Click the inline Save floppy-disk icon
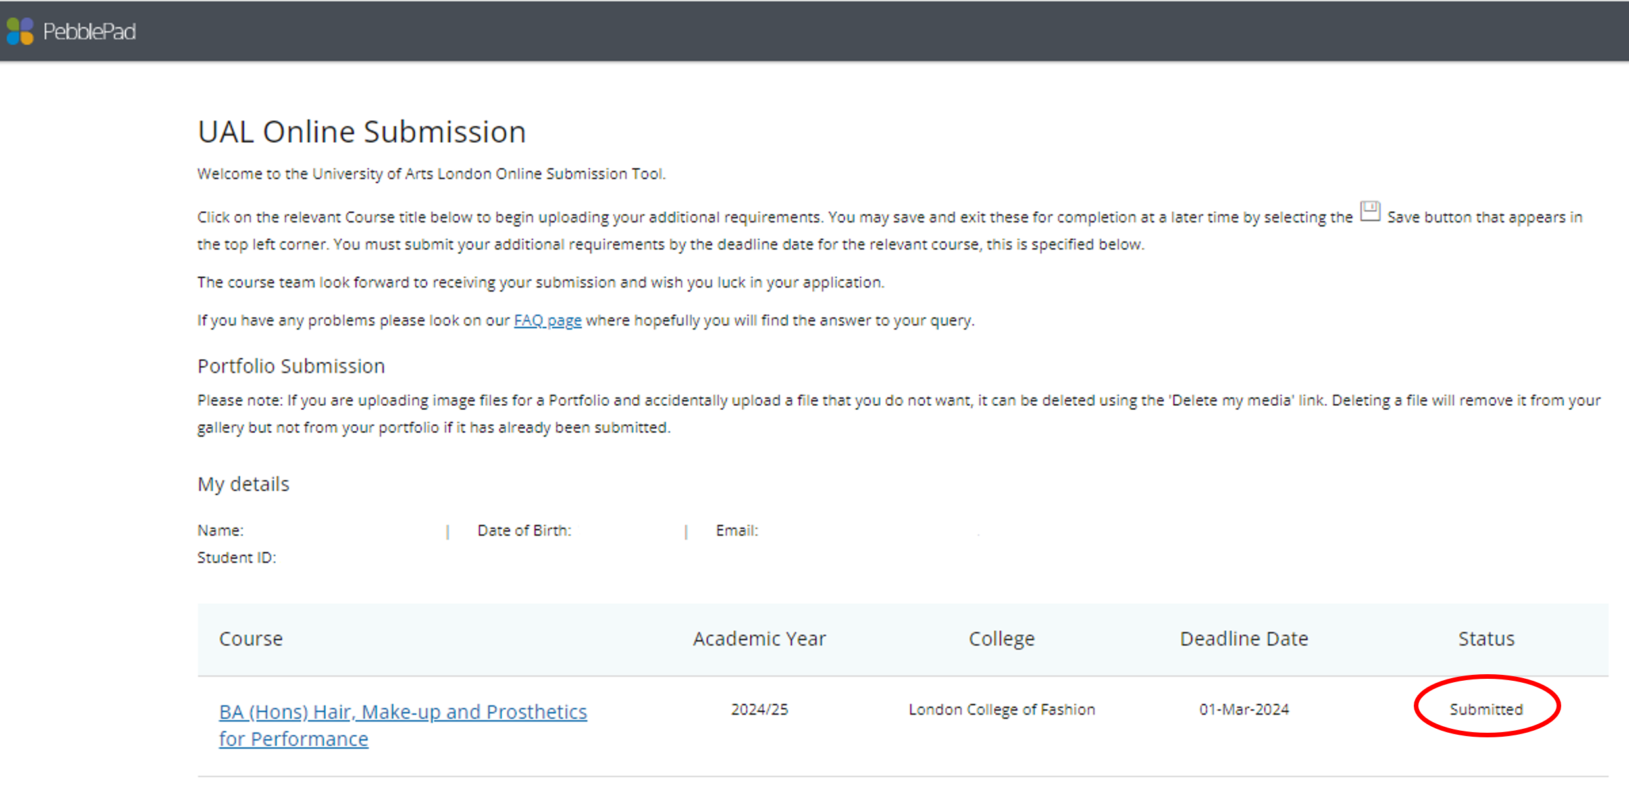Screen dimensions: 1629x788 point(1370,212)
